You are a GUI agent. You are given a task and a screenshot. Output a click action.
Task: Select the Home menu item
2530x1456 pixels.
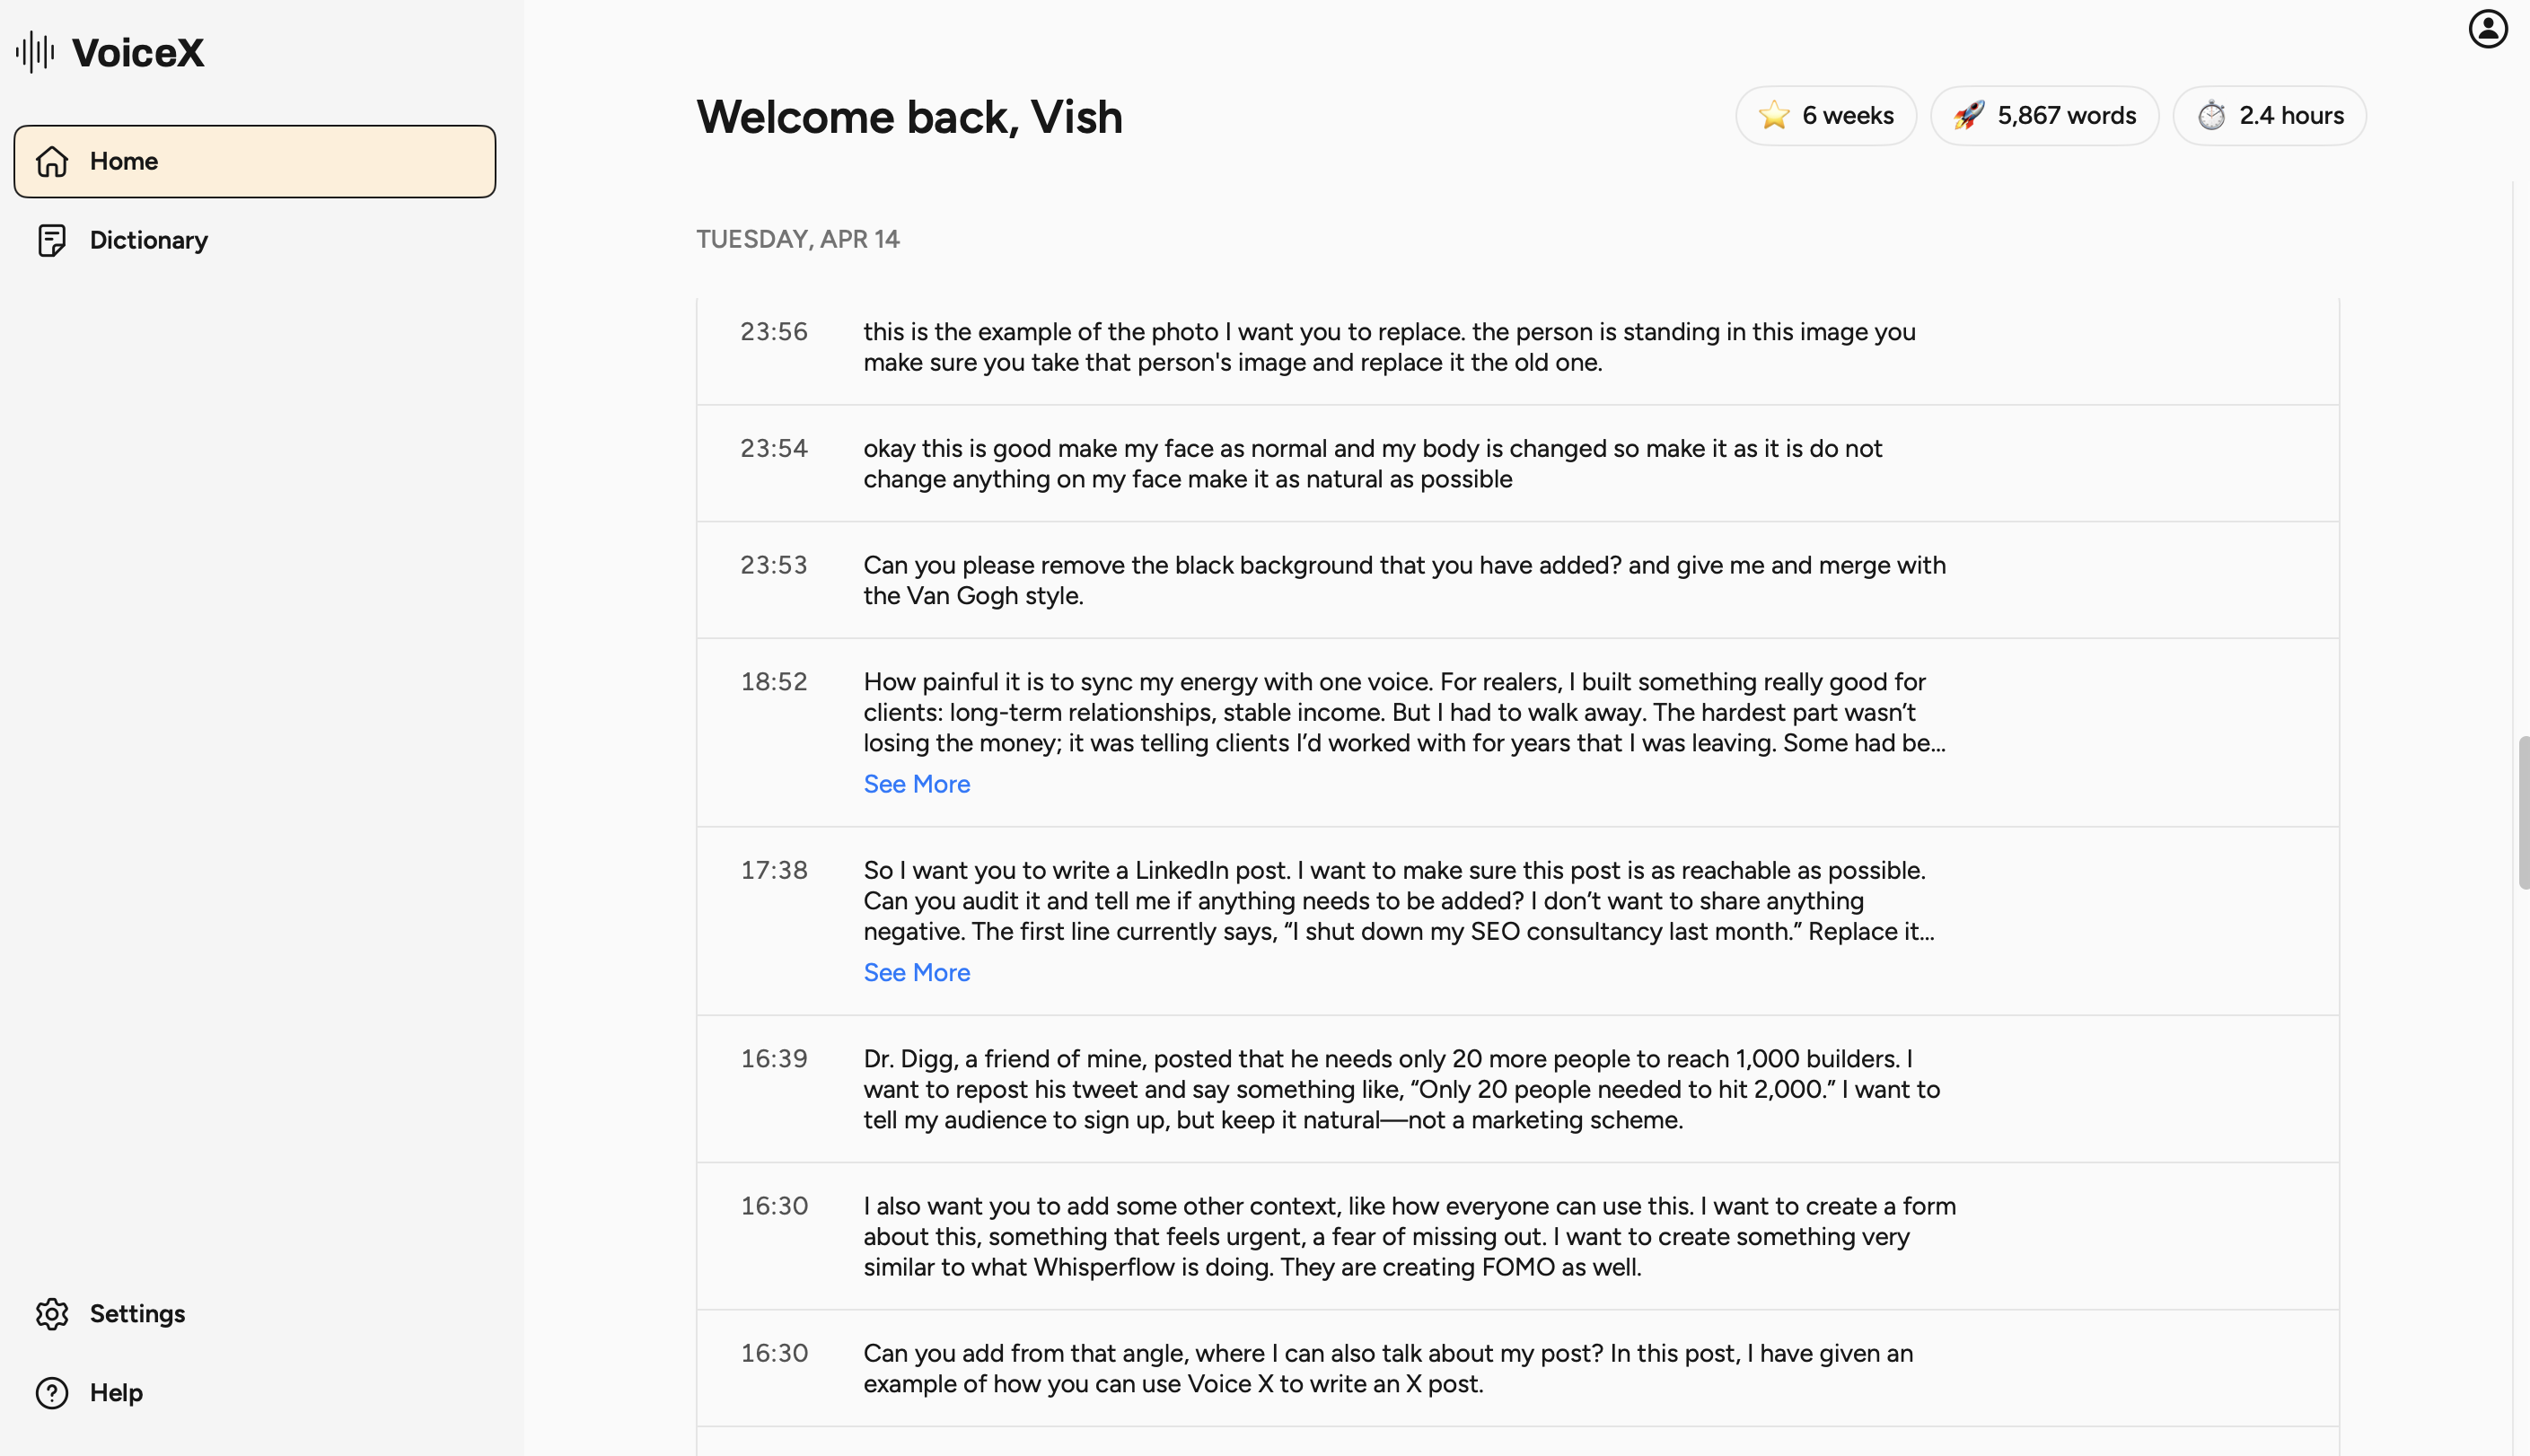pos(254,161)
